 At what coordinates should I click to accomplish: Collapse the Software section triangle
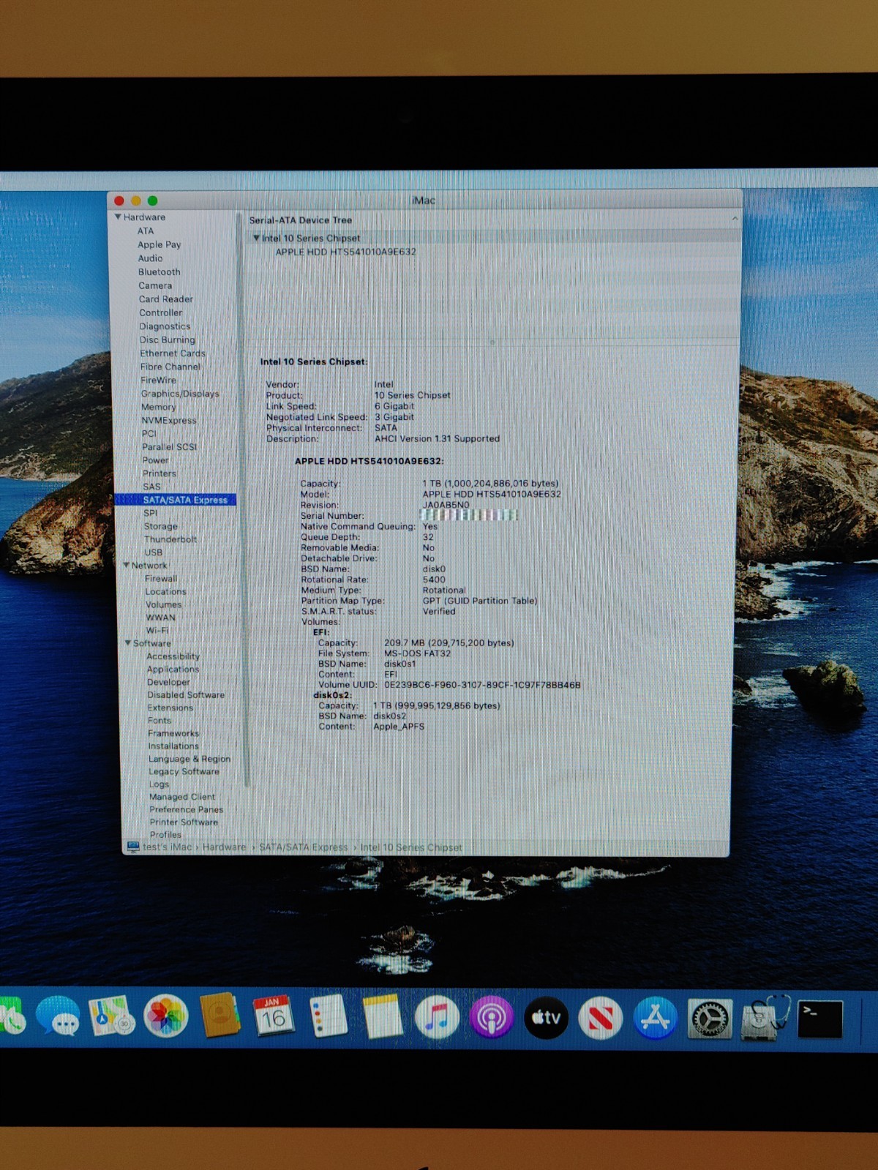(128, 643)
